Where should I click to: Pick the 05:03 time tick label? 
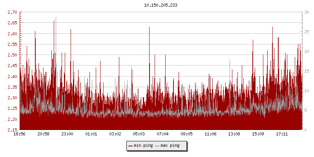point(139,134)
